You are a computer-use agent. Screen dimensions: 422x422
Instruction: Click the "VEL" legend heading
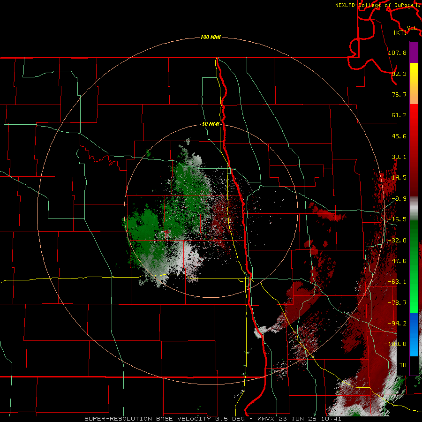(412, 28)
